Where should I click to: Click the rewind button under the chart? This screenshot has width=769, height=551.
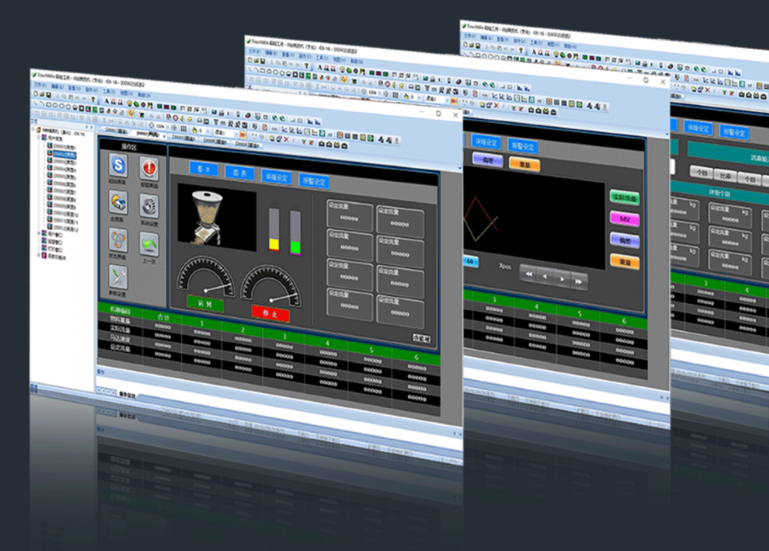tap(529, 274)
